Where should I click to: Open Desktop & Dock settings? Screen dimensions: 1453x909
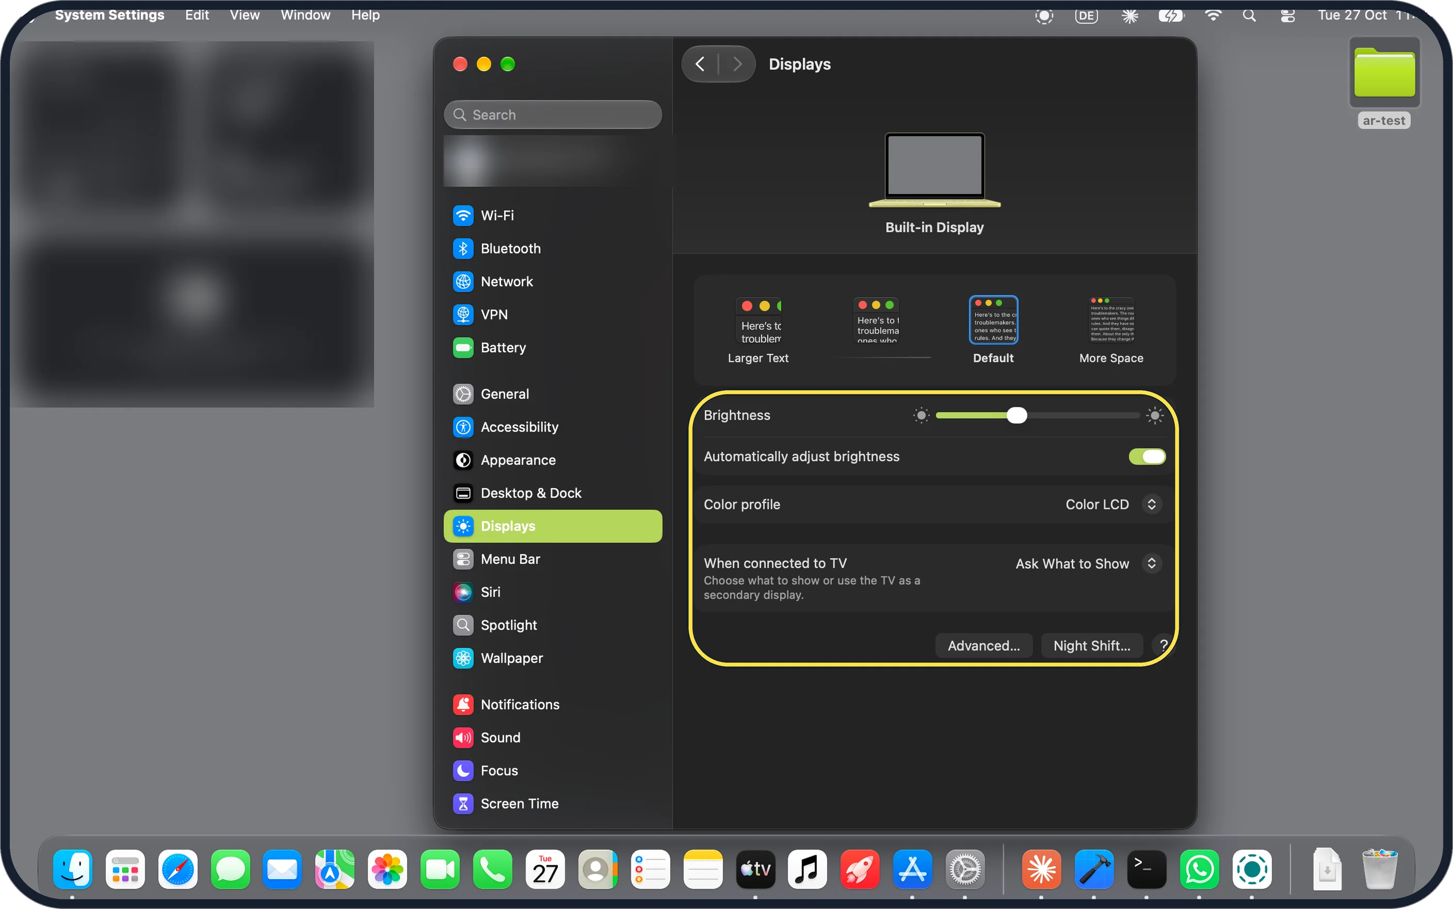point(553,493)
